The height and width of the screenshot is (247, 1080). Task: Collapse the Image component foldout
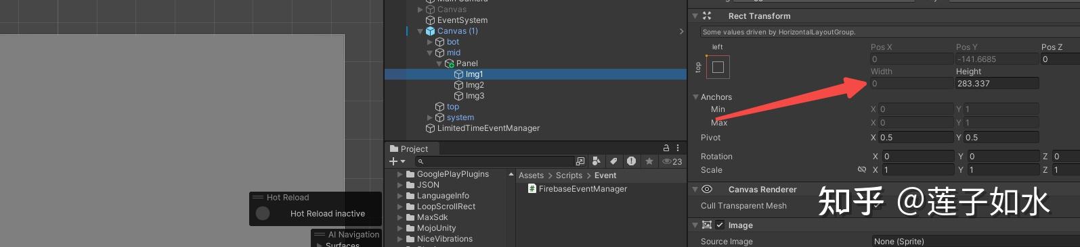point(695,225)
